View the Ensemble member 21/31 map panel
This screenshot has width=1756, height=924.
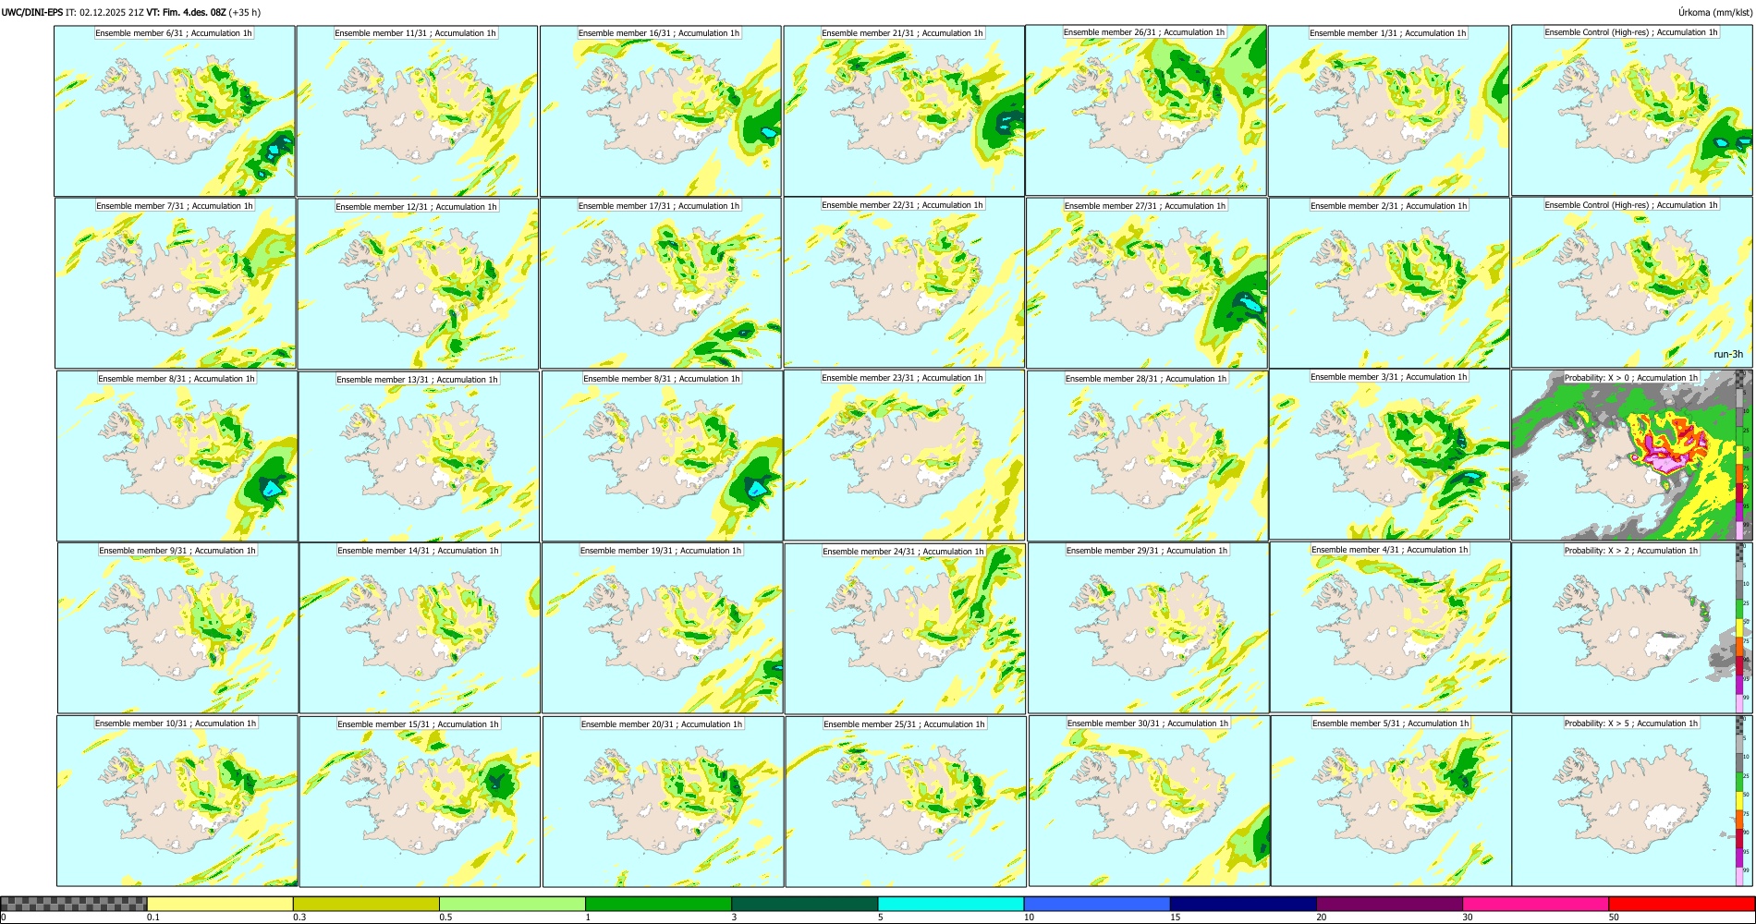pyautogui.click(x=903, y=111)
